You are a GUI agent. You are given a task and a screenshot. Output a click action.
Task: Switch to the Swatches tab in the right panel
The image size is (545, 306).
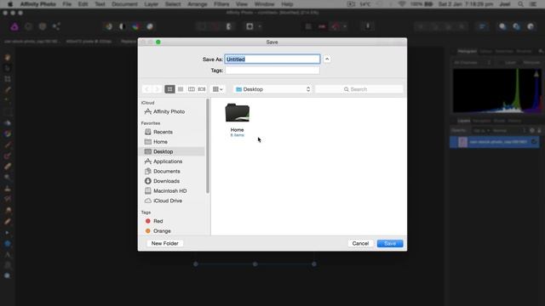click(x=504, y=51)
